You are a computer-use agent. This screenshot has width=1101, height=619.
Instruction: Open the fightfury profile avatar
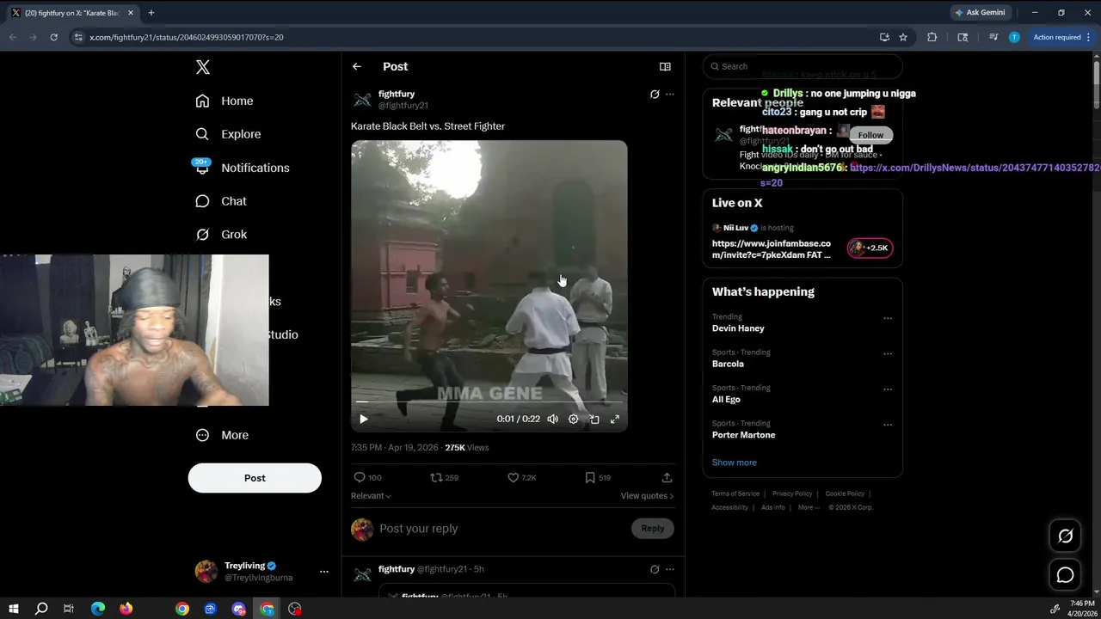pos(362,100)
